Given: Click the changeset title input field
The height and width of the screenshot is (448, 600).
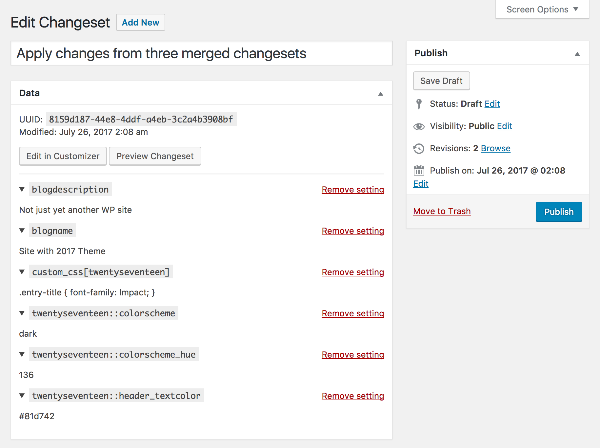Looking at the screenshot, I should coord(202,53).
